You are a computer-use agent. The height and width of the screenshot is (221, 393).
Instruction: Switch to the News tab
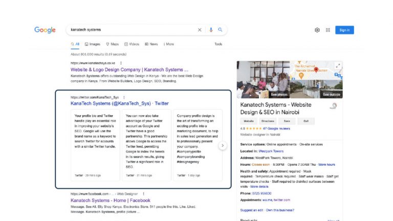(151, 44)
